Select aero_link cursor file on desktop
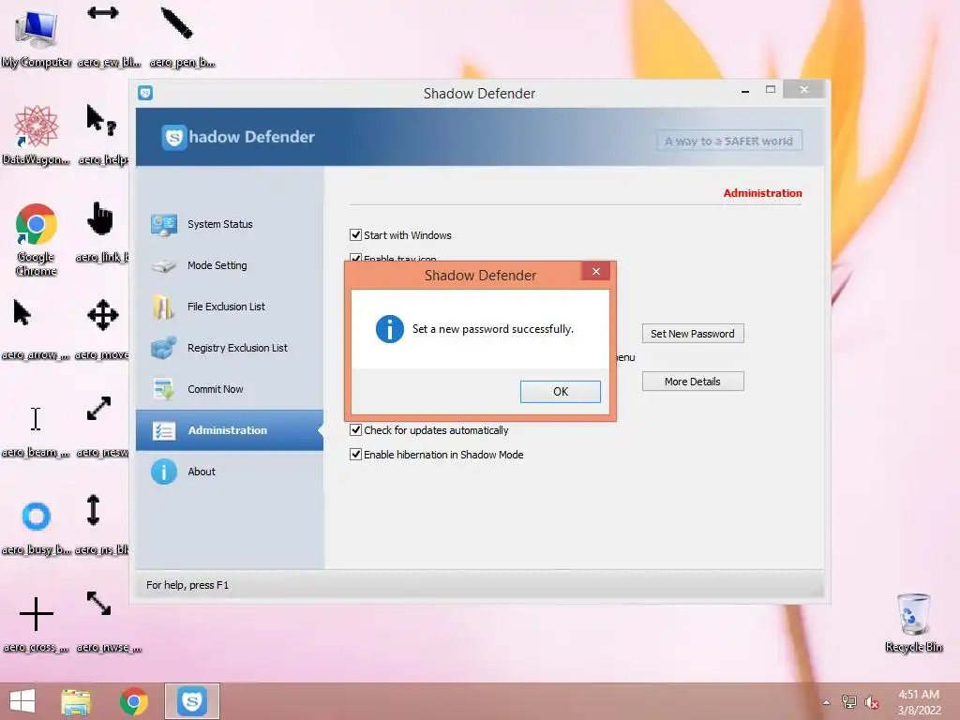 point(101,232)
